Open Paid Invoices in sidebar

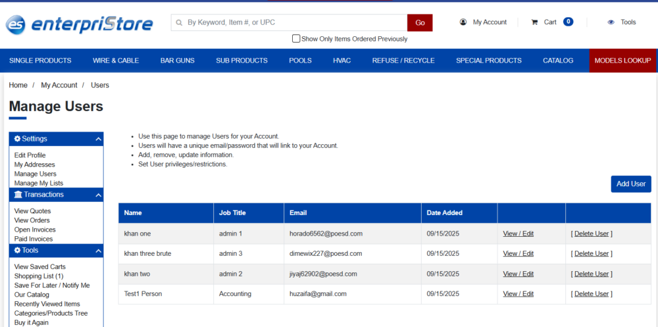[34, 239]
